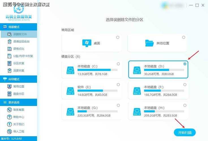Click the text 209.2GB可用, 共283.5GB
The height and width of the screenshot is (141, 208).
click(x=161, y=116)
